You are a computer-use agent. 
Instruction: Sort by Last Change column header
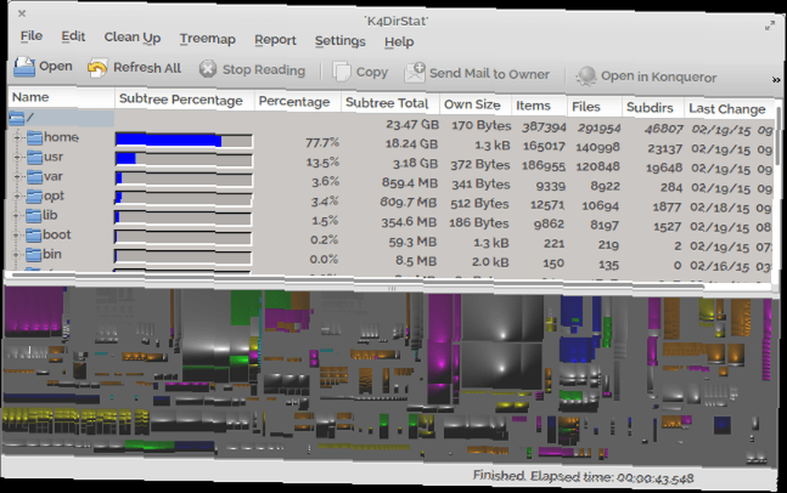[x=730, y=109]
